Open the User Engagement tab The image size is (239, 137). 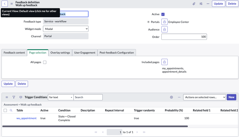tap(85, 52)
